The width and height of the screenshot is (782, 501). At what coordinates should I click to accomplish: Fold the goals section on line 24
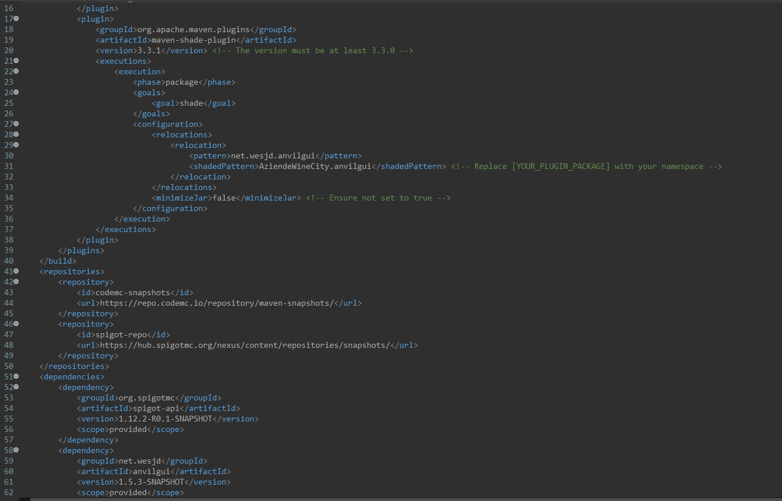16,92
